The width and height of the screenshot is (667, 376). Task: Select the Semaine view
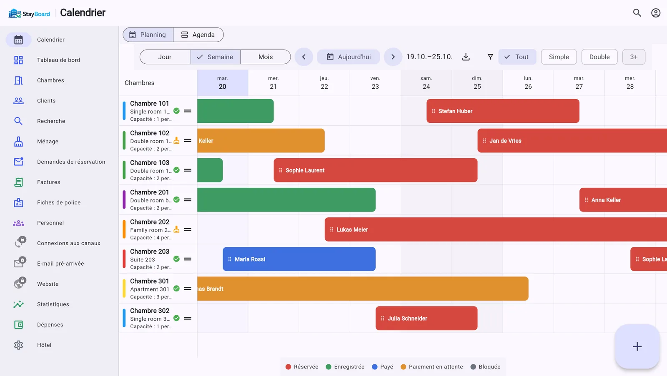215,57
